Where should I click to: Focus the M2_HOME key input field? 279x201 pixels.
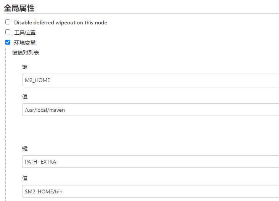(150, 80)
